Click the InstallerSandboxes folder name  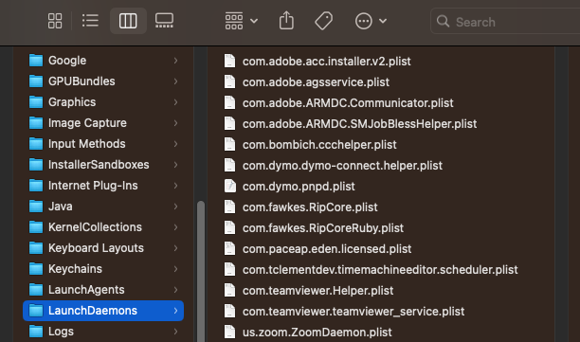[99, 165]
